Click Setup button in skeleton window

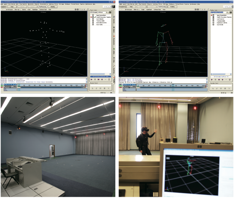coord(131,7)
